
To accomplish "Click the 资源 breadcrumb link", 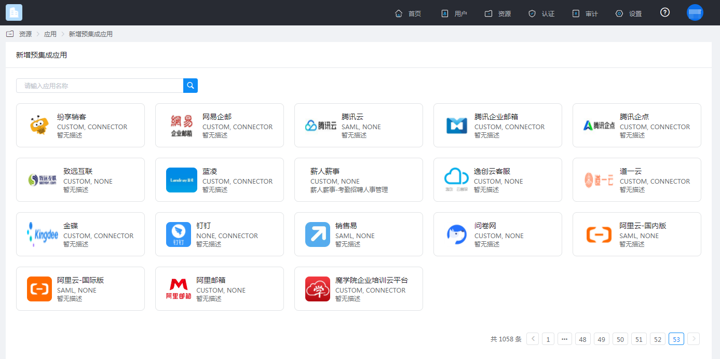I will tap(25, 34).
